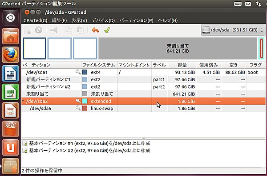Open the 表示(V) menu

point(79,20)
